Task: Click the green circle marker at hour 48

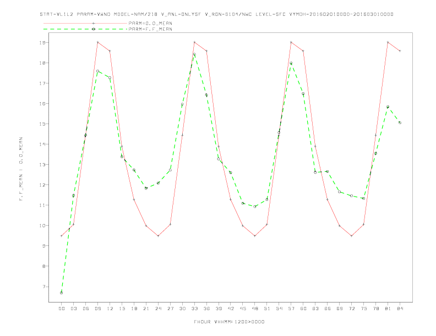Action: 255,206
